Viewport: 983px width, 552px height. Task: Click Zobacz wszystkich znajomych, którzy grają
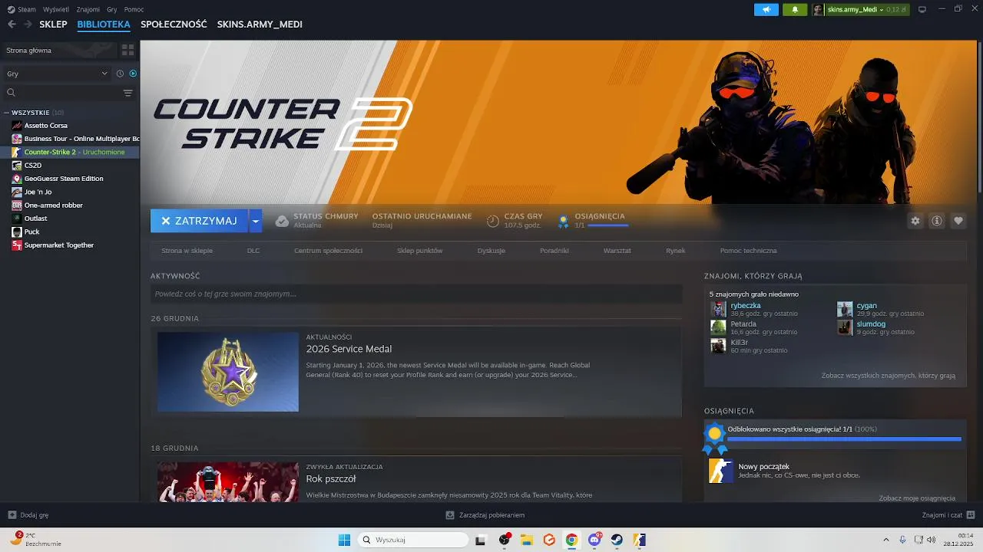(889, 376)
